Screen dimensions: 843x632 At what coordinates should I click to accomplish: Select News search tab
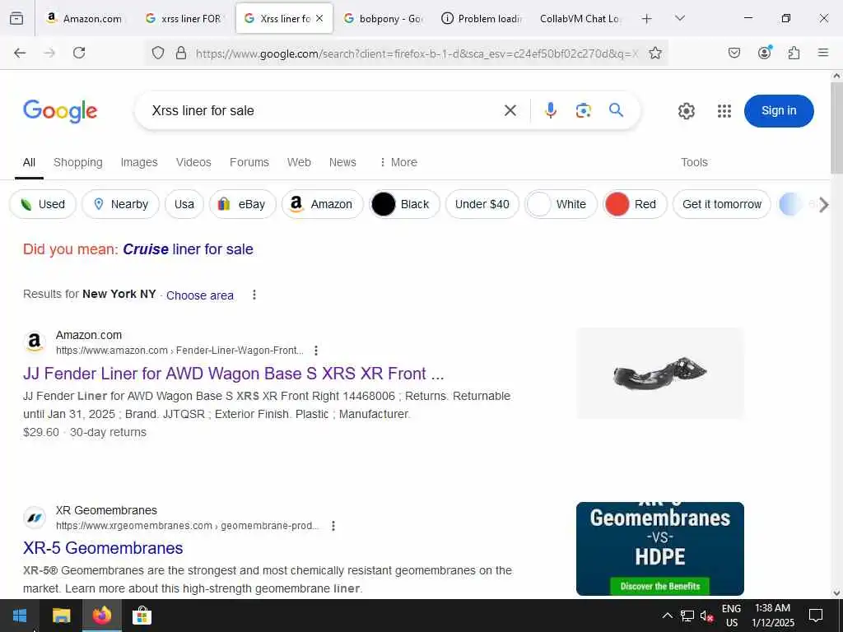click(x=342, y=162)
